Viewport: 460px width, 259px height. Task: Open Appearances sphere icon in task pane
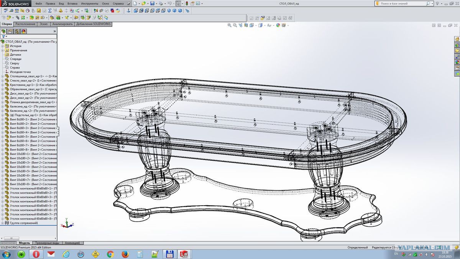click(x=457, y=62)
